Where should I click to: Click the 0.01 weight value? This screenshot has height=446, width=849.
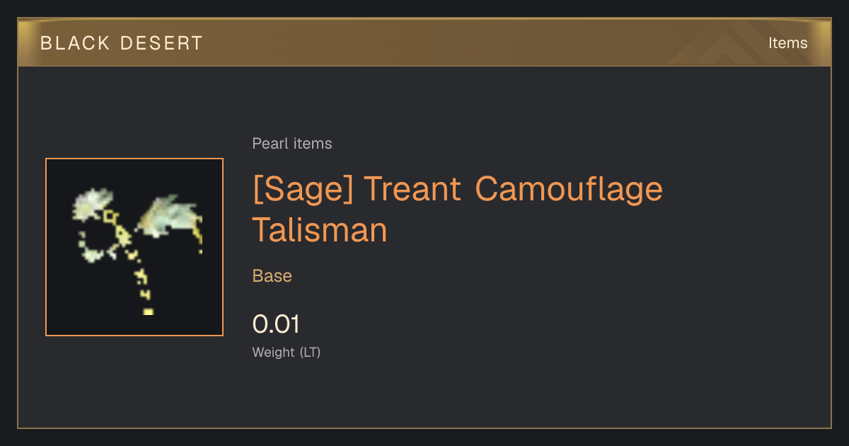tap(276, 324)
